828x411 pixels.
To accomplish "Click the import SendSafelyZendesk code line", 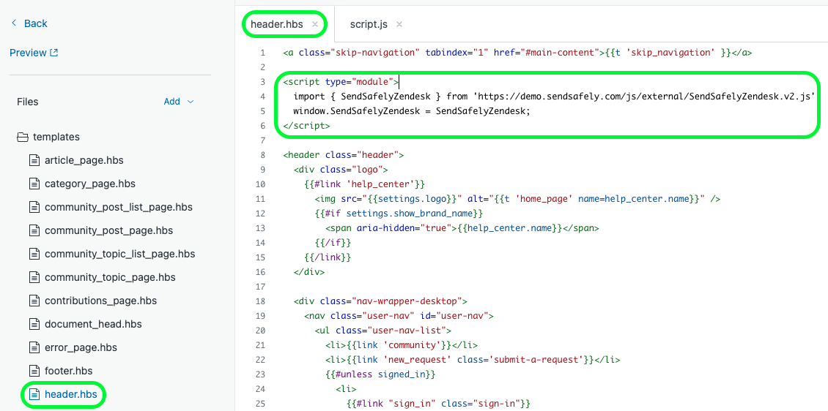I will coord(555,97).
